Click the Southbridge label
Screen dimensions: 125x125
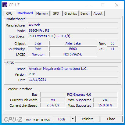[16, 49]
